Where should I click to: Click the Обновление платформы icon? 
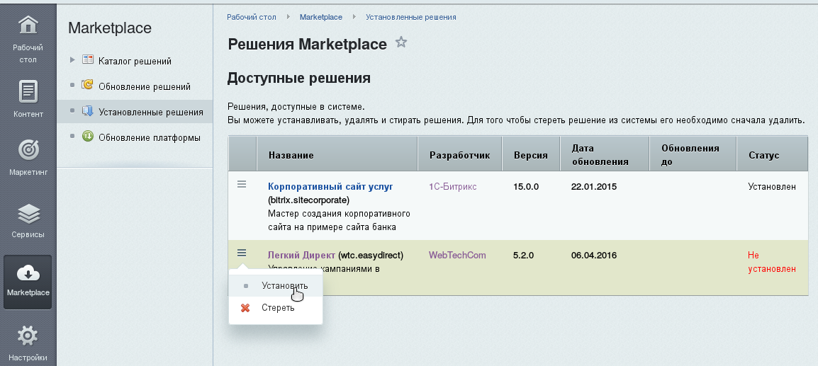click(x=88, y=137)
